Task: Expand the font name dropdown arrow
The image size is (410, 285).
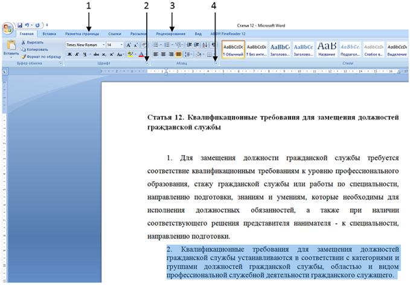Action: pyautogui.click(x=103, y=45)
